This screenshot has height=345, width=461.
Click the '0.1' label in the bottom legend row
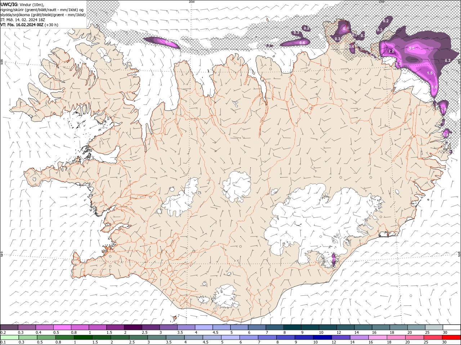[x=3, y=342]
